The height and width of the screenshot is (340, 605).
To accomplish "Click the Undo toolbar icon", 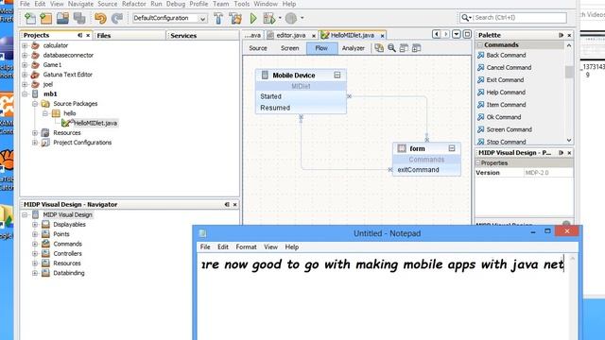I will click(100, 18).
